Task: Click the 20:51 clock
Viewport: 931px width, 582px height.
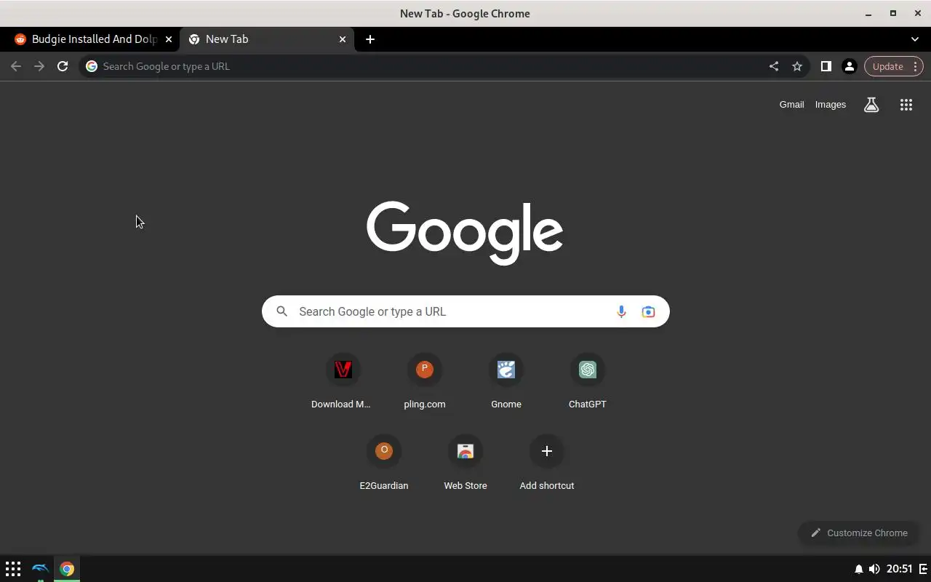Action: [x=900, y=569]
